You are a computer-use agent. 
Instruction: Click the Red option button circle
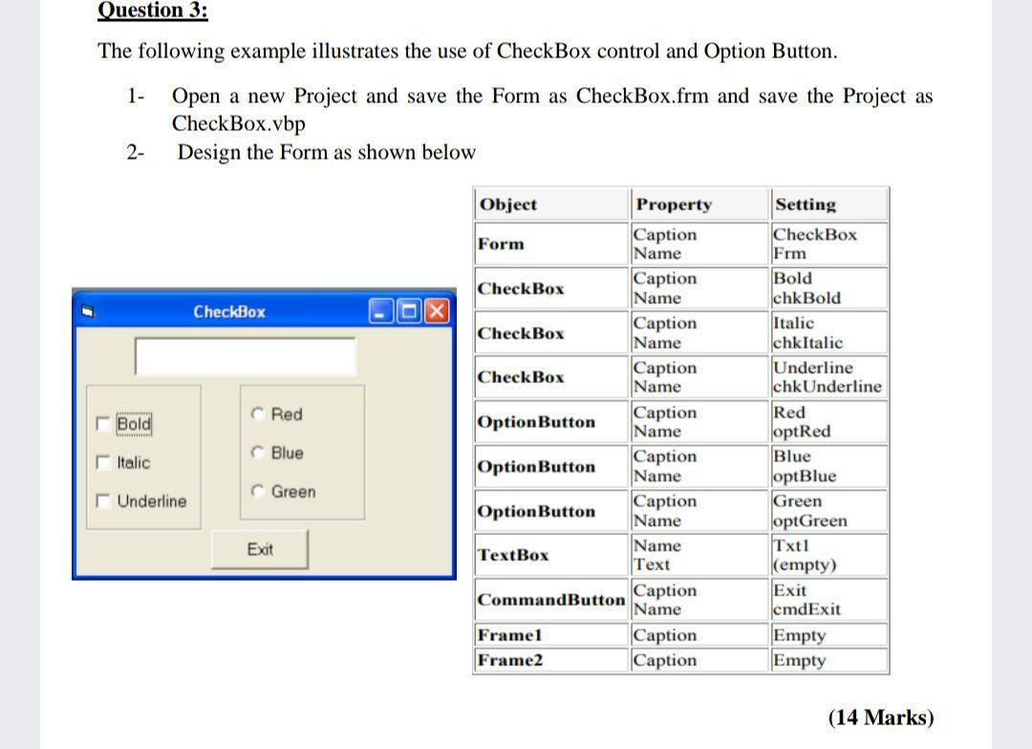click(258, 414)
